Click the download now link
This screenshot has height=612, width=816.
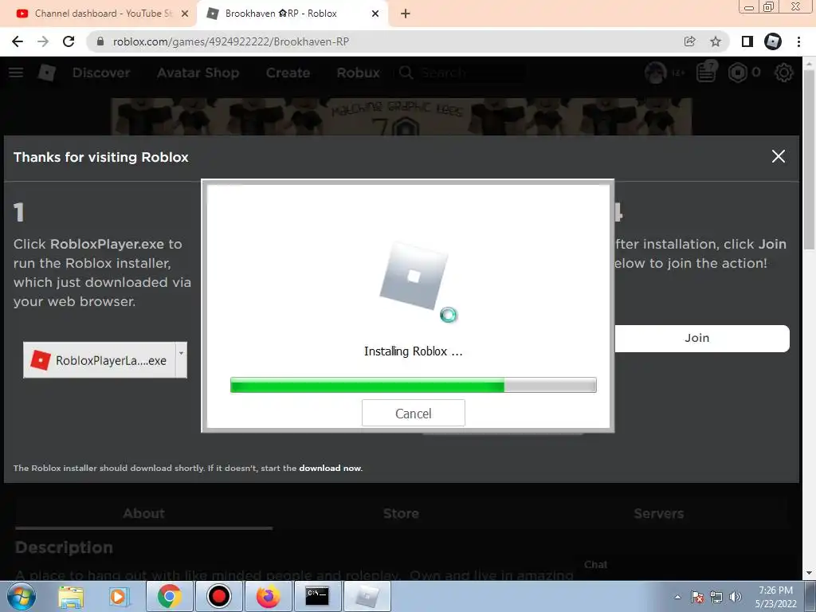[x=330, y=468]
